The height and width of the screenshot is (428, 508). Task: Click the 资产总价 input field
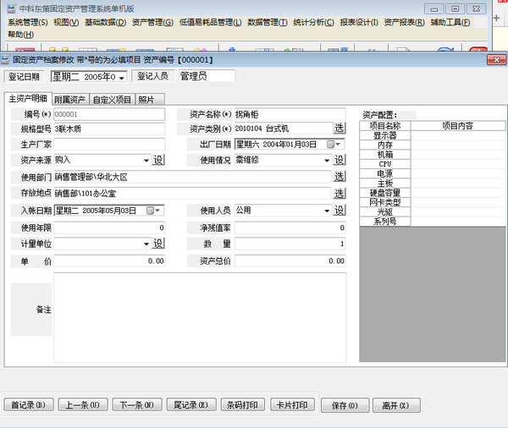(x=290, y=261)
